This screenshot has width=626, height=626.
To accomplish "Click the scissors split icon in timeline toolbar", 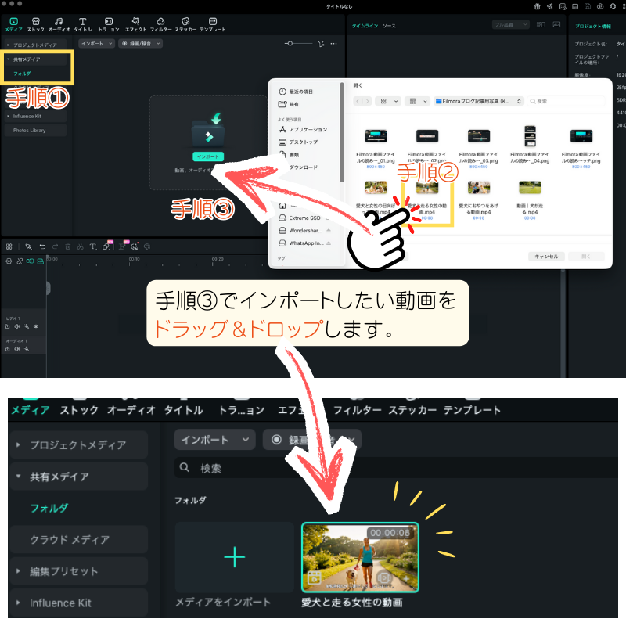I will coord(80,246).
